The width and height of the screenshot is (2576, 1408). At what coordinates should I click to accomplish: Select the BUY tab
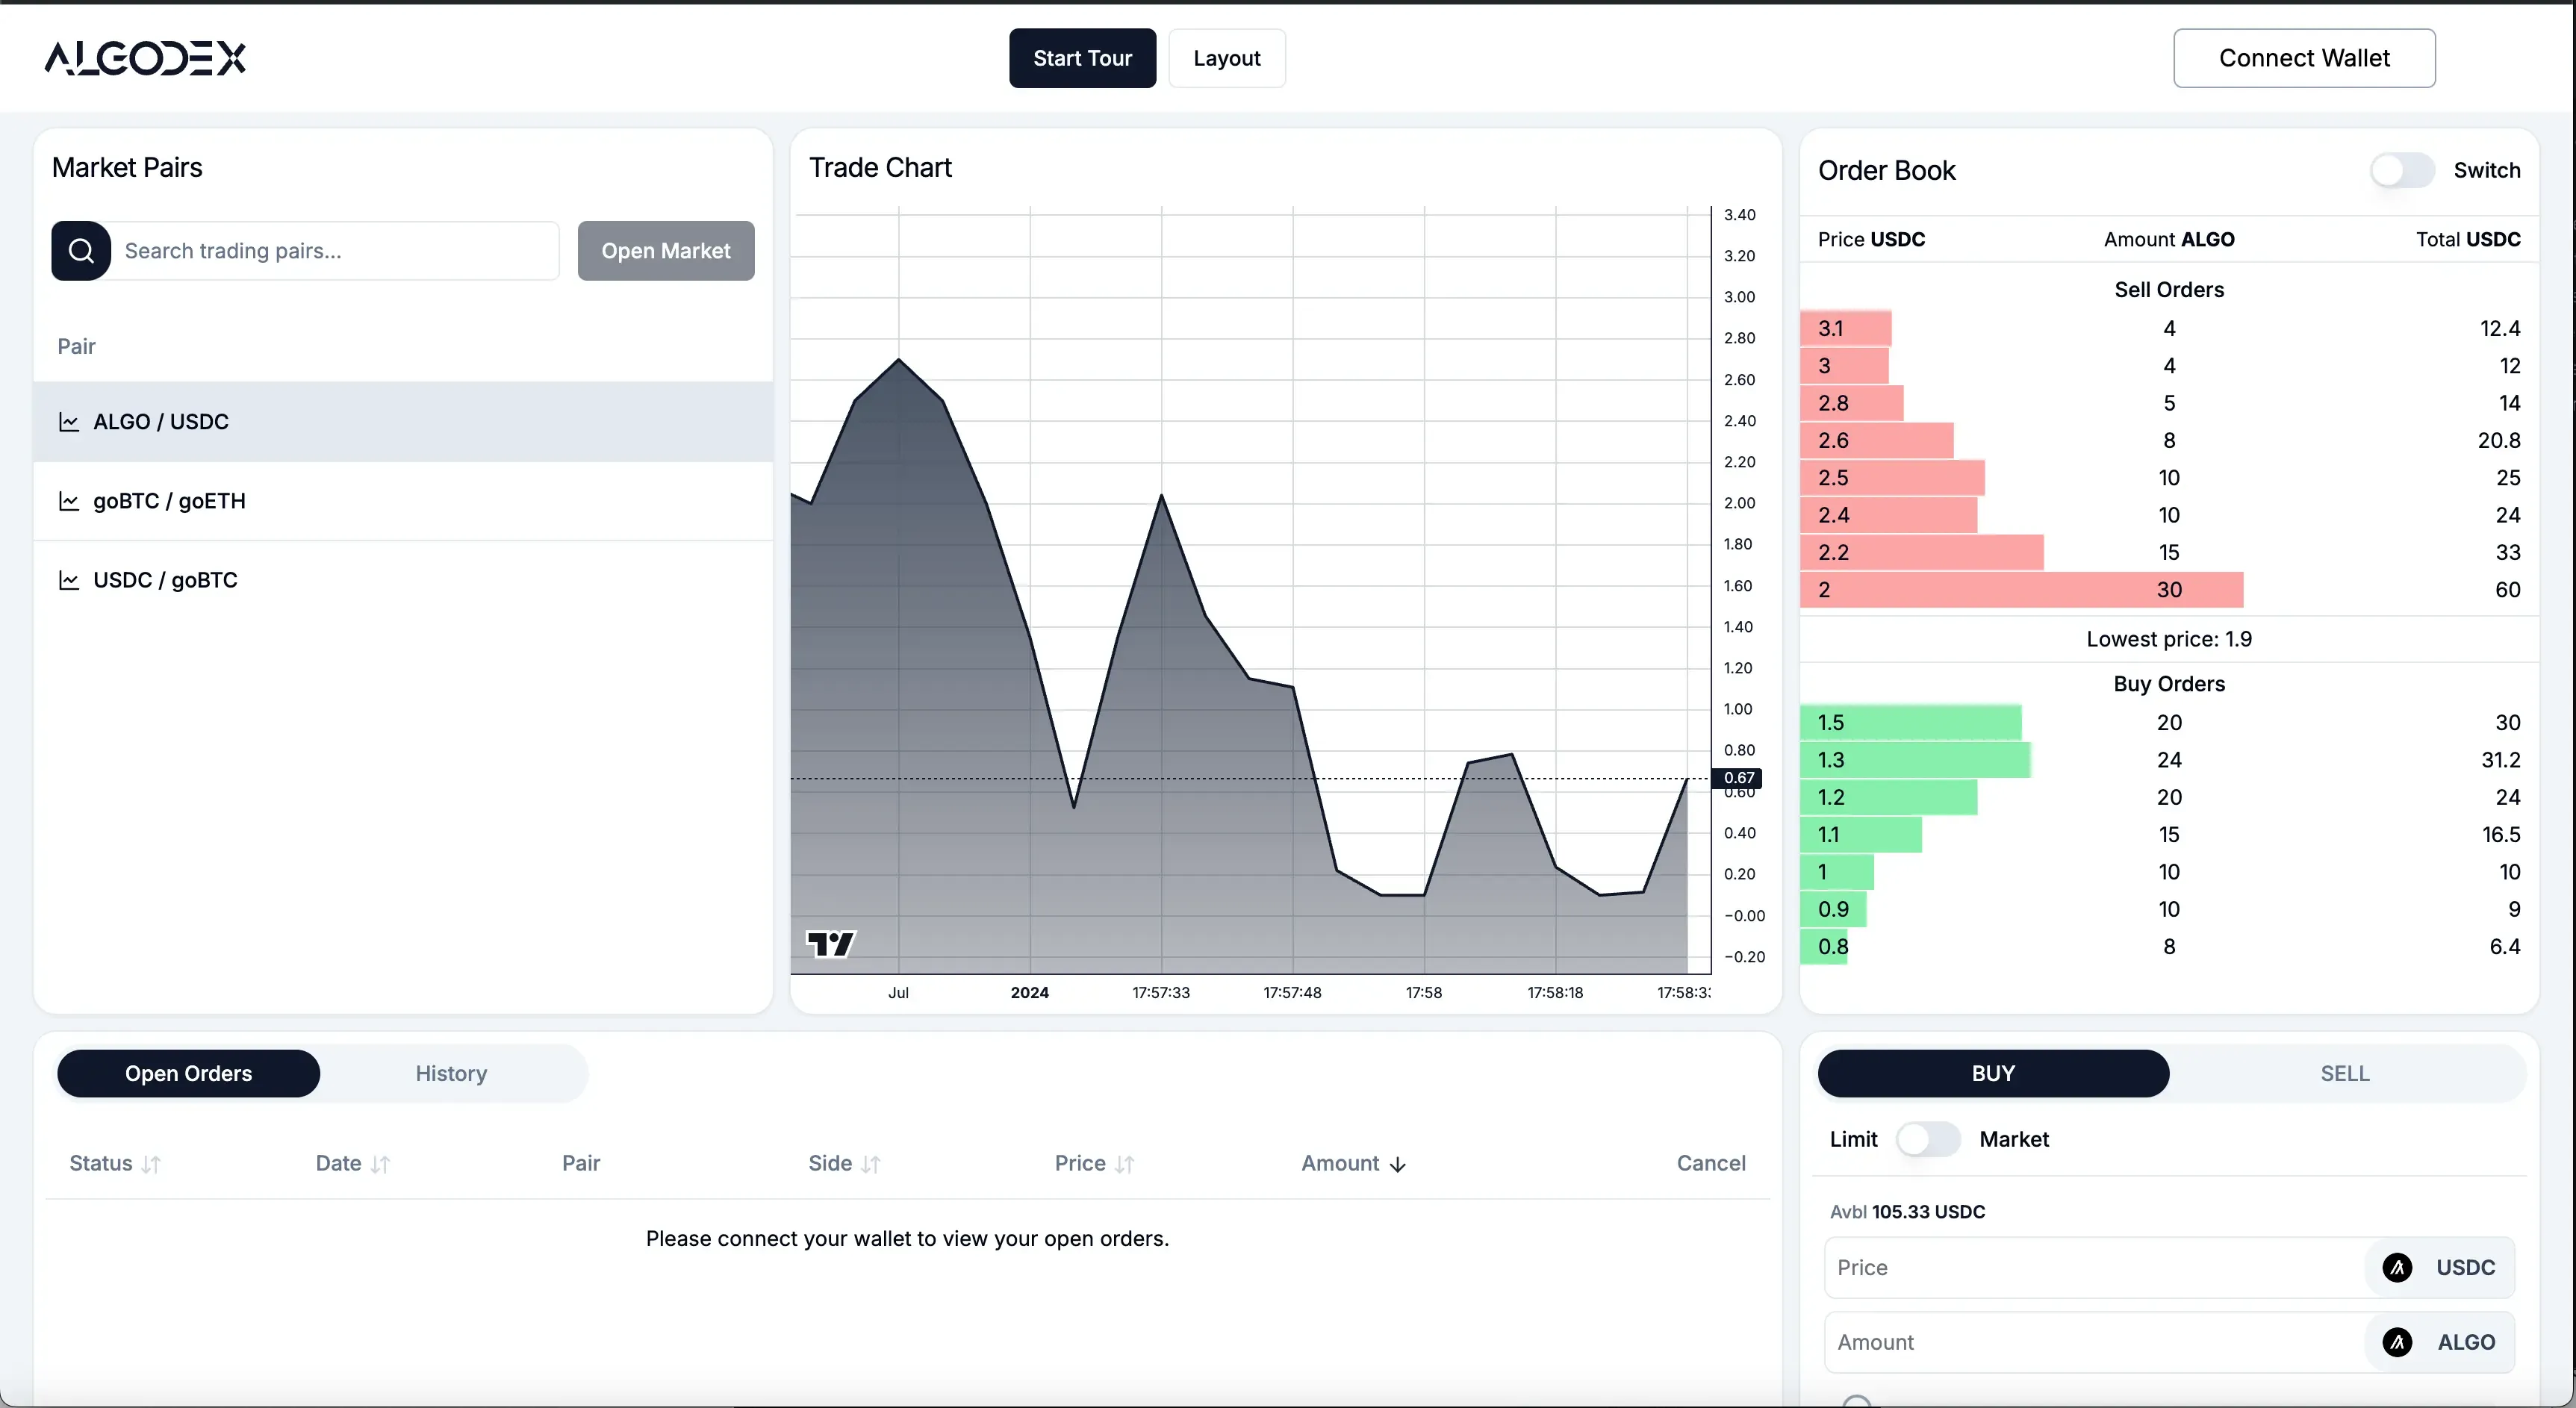point(1993,1074)
